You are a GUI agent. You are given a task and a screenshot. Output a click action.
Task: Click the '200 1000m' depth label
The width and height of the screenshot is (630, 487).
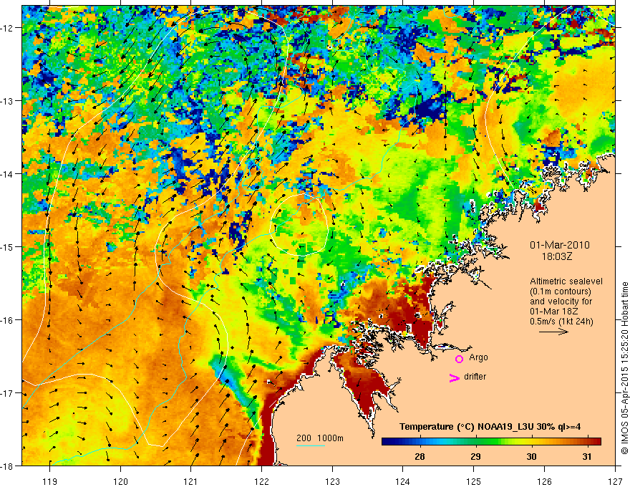320,438
